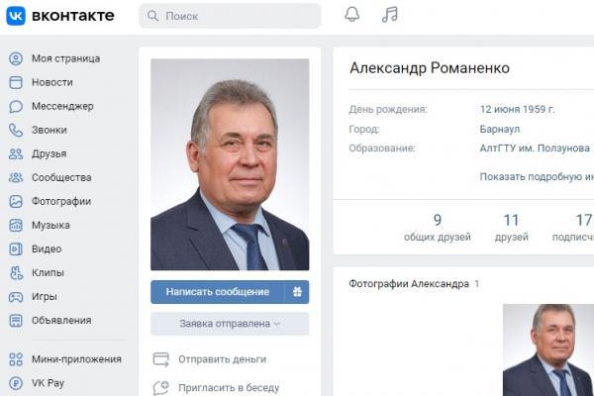This screenshot has height=396, width=594.
Task: Open the music note icon in header
Action: tap(390, 15)
